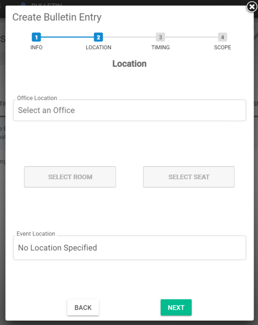Go back with the BACK button
The width and height of the screenshot is (258, 325).
[x=83, y=307]
